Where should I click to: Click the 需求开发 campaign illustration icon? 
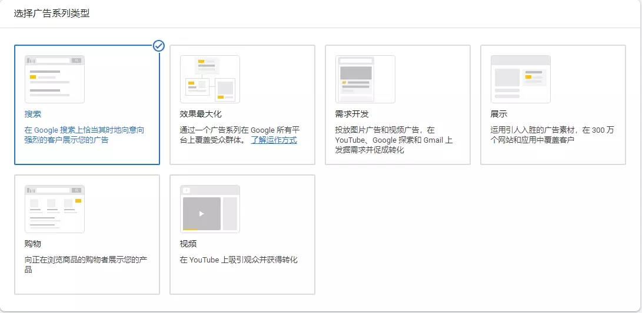point(365,79)
